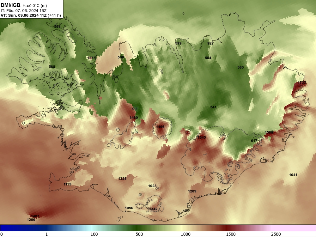Click the 541 value on the map
Screen dimensions: 316x237
213,107
